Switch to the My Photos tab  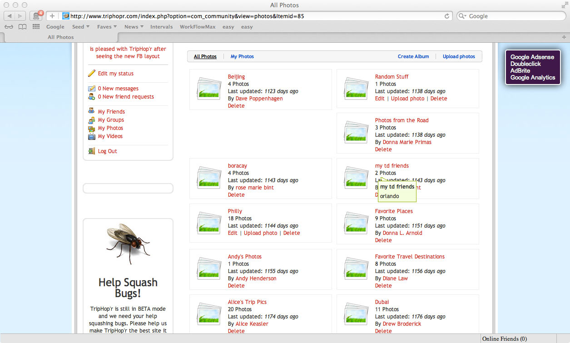(242, 57)
